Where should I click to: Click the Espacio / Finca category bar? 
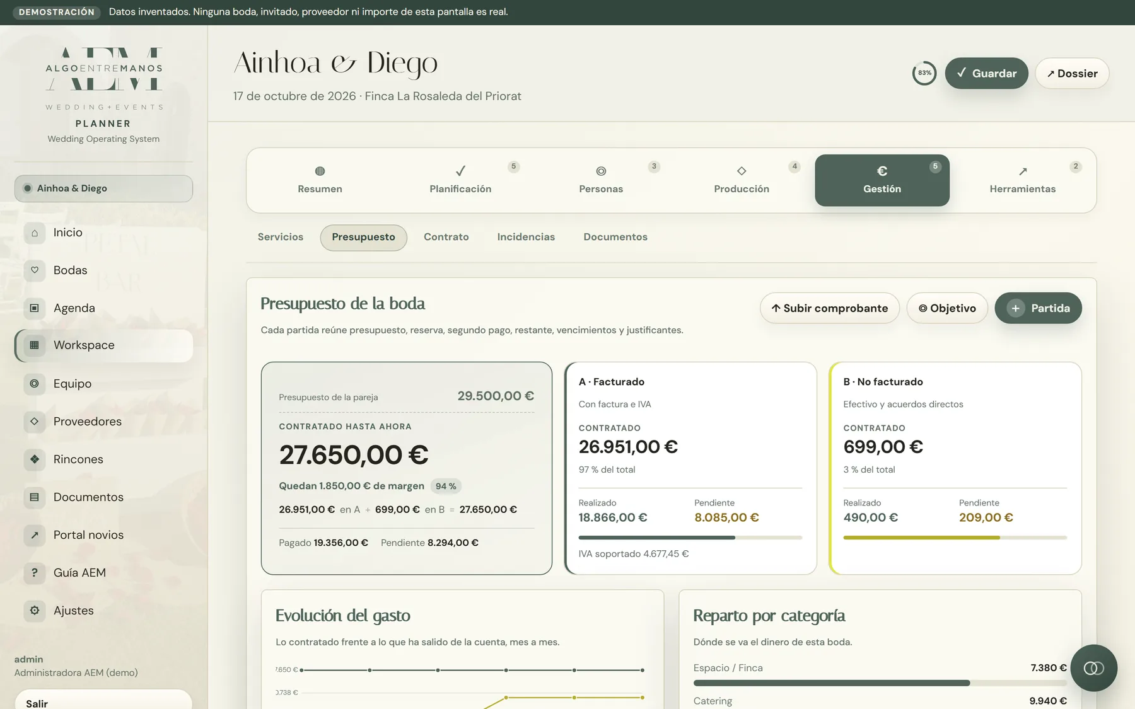(x=880, y=683)
